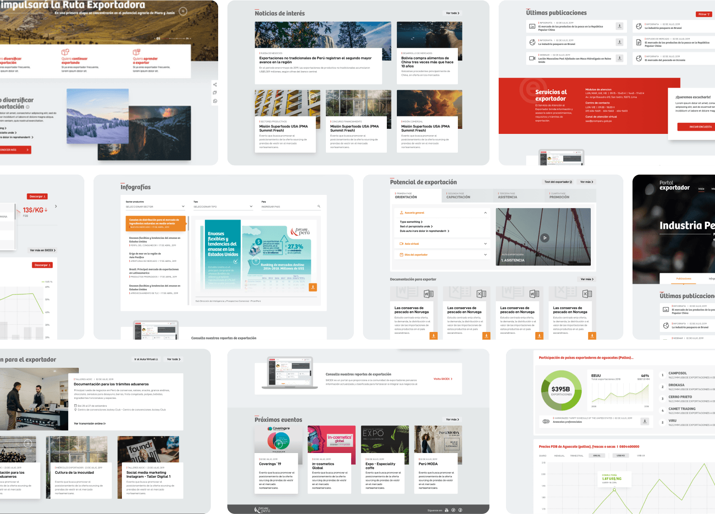This screenshot has width=715, height=514.
Task: Play the 1. ASISTENCIA bridge video
Action: click(x=544, y=238)
